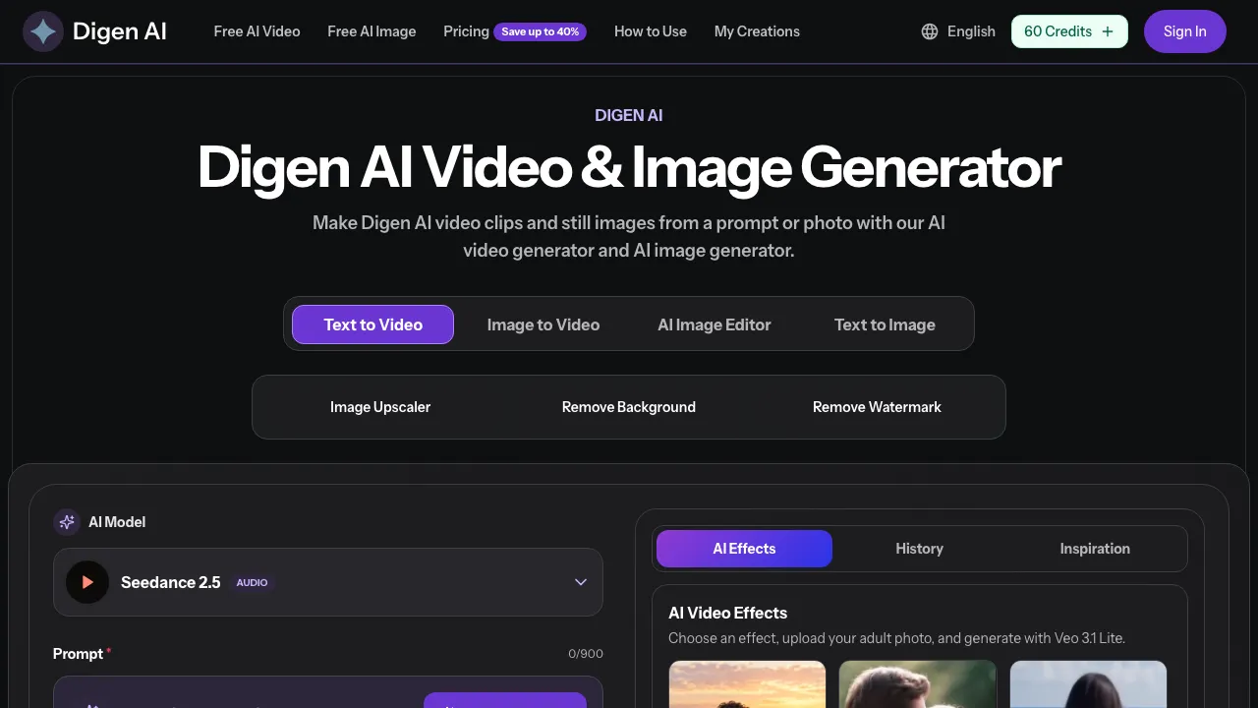
Task: Click the globe language icon
Action: (930, 31)
